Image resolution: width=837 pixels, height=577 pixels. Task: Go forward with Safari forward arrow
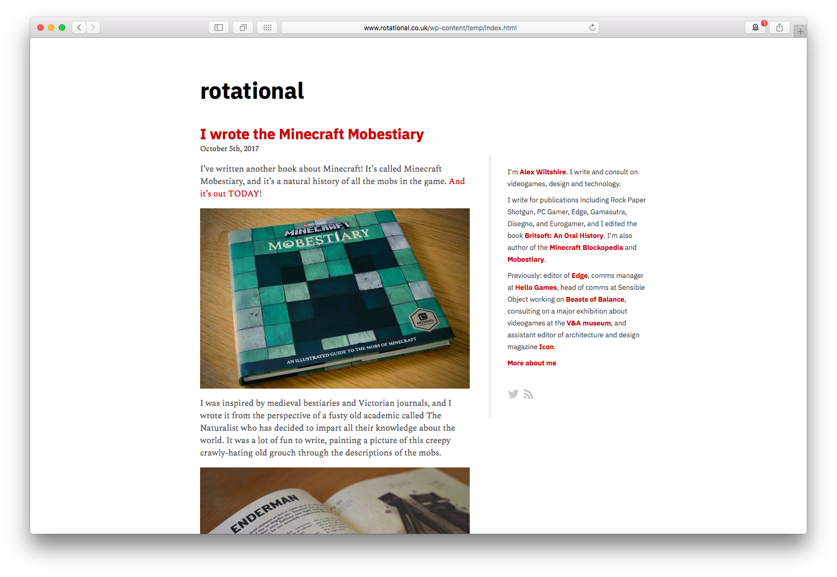(93, 28)
